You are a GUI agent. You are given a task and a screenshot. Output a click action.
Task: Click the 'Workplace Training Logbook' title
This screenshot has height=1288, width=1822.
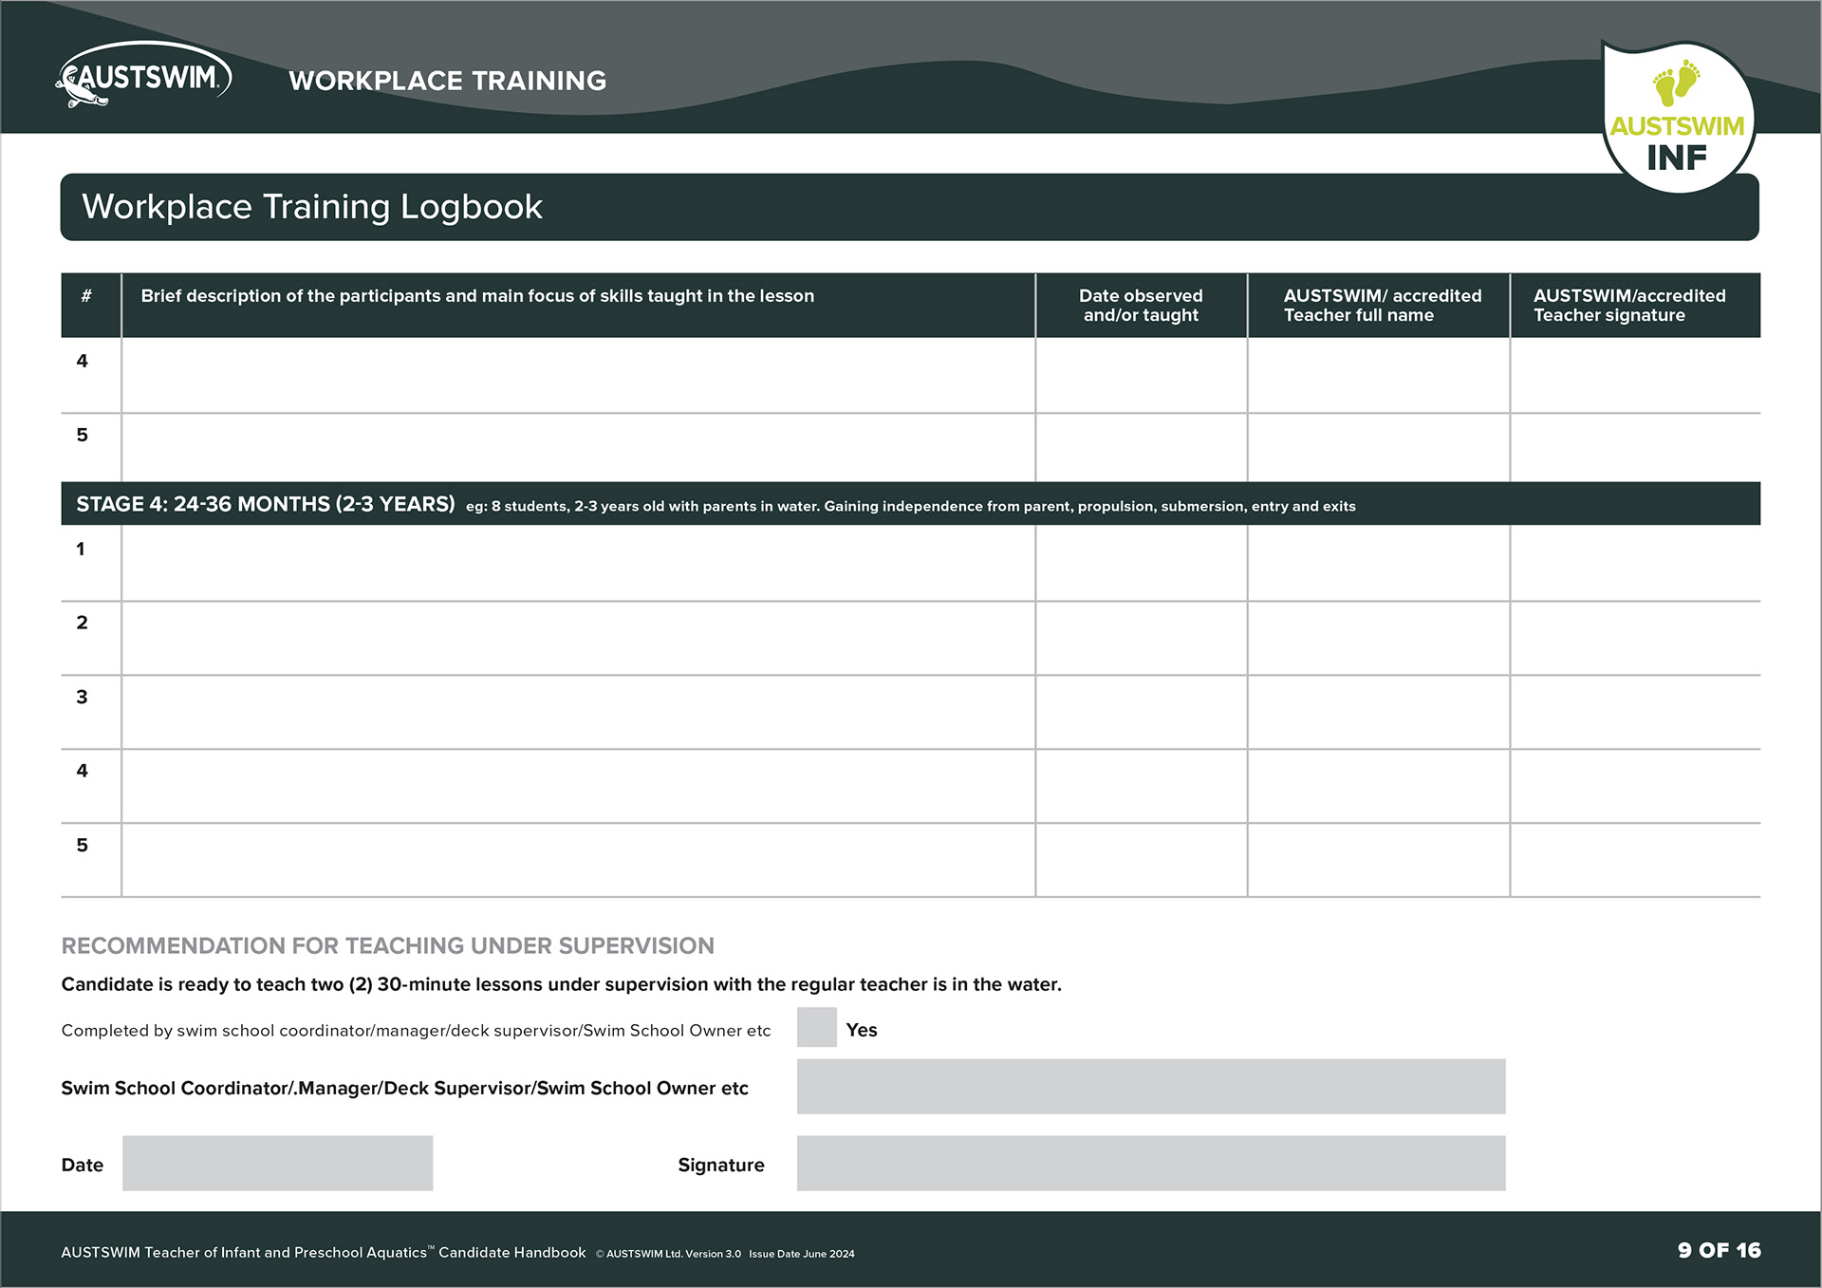pos(312,207)
